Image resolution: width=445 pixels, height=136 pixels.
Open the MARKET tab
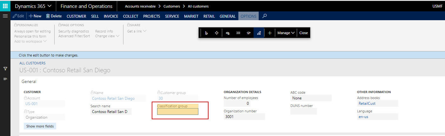click(191, 16)
